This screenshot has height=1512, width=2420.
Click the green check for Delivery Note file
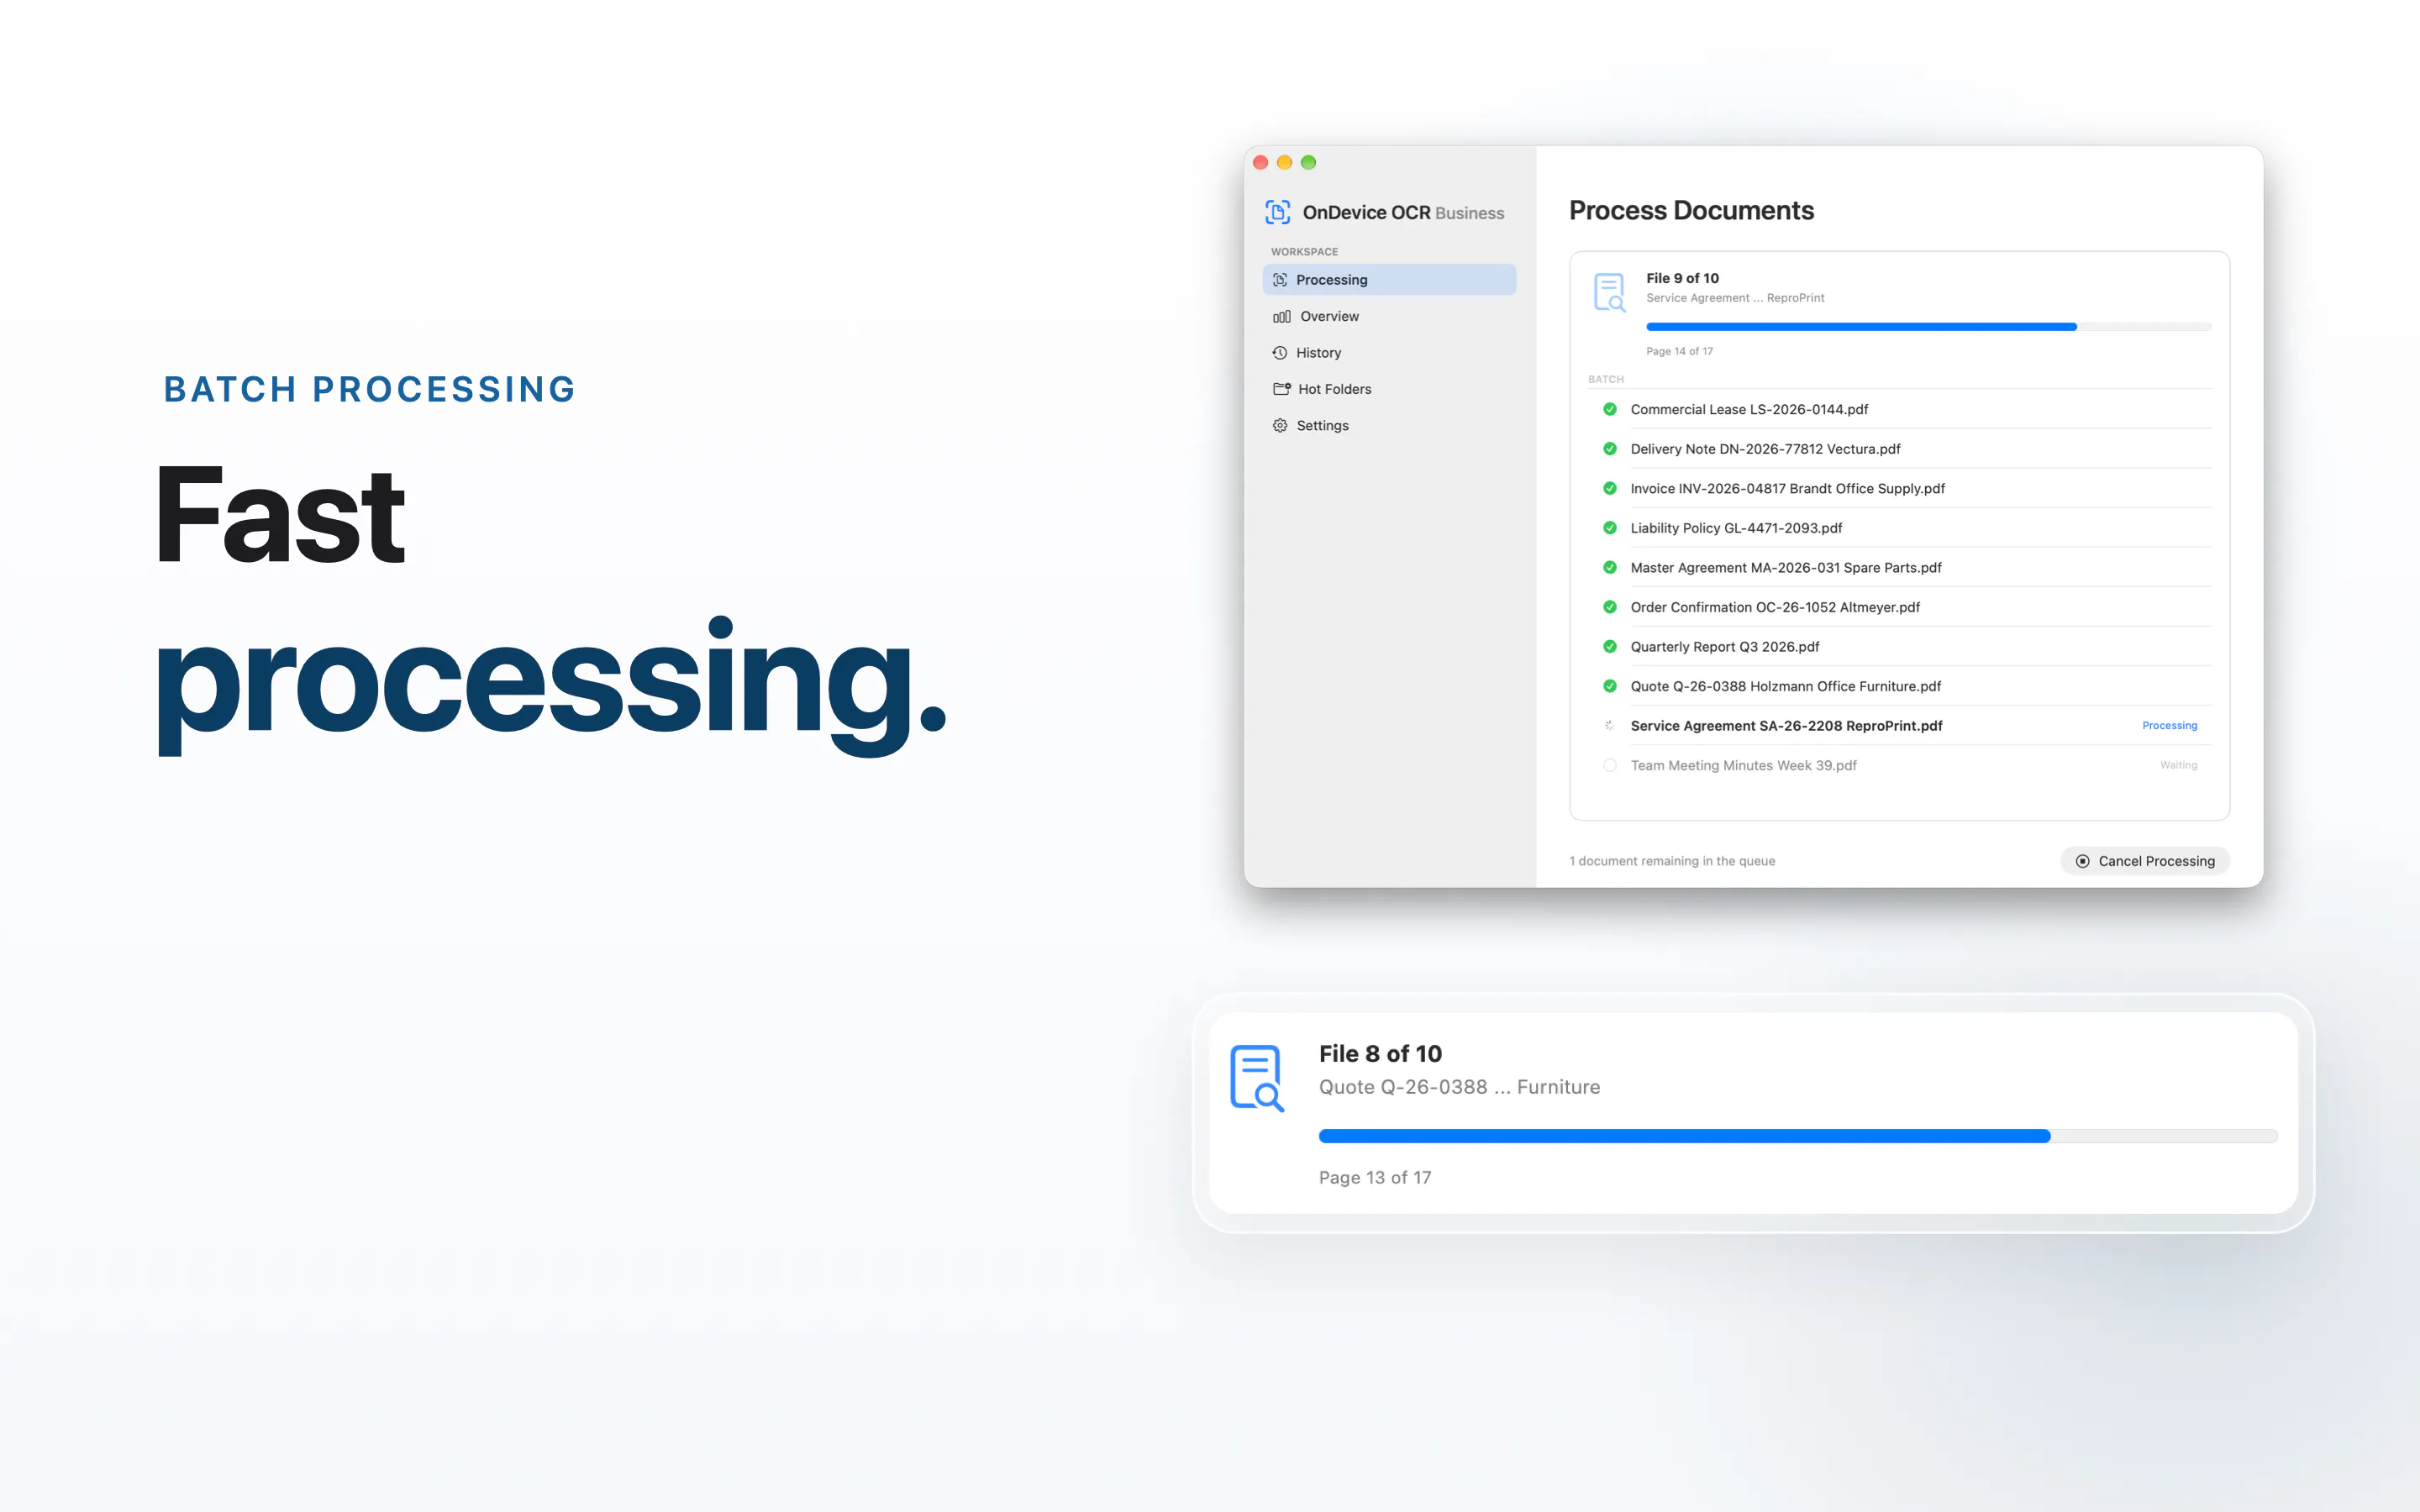[x=1610, y=449]
